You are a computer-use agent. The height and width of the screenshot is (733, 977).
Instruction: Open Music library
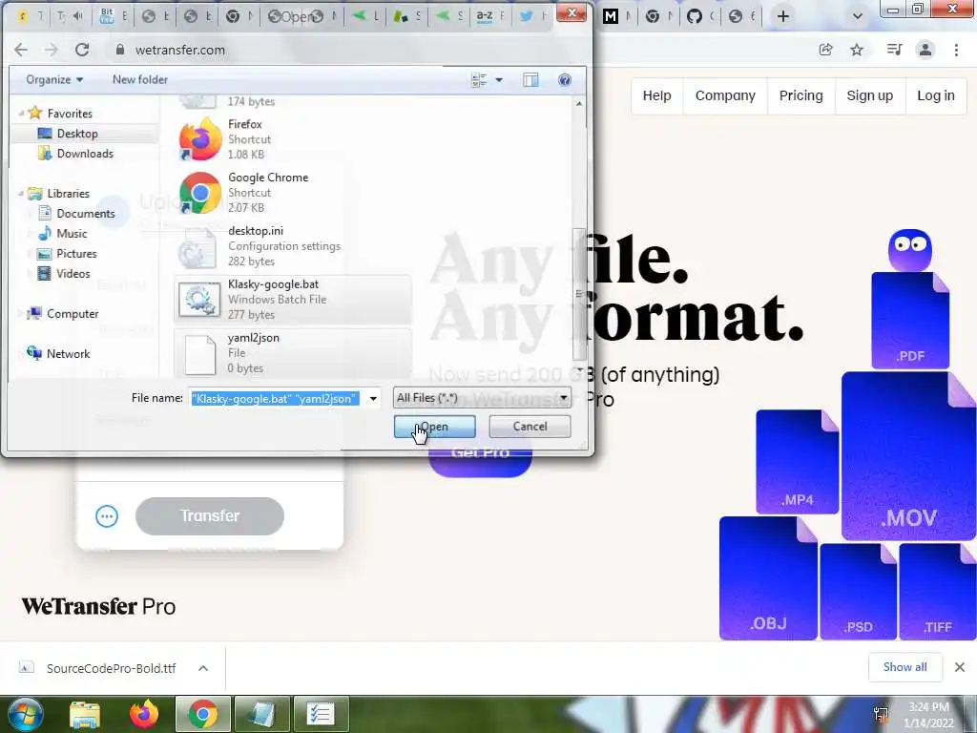(71, 233)
